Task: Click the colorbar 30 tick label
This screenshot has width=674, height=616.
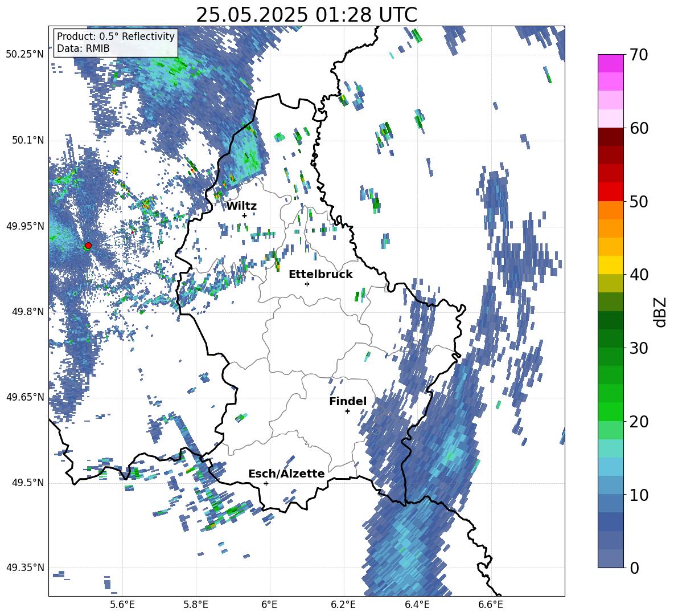Action: point(639,348)
